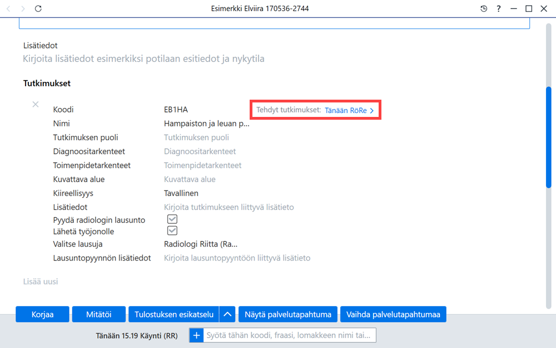Go forward with the right arrow icon
The width and height of the screenshot is (556, 348).
pos(23,8)
